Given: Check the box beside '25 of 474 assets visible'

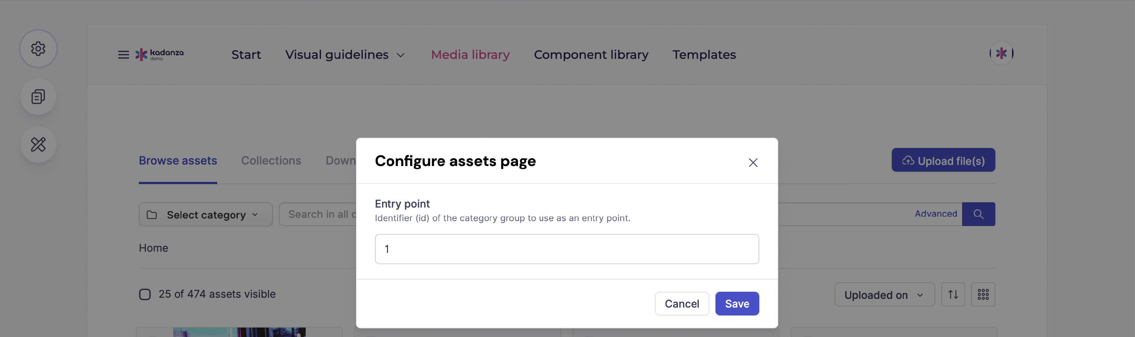Looking at the screenshot, I should [145, 294].
